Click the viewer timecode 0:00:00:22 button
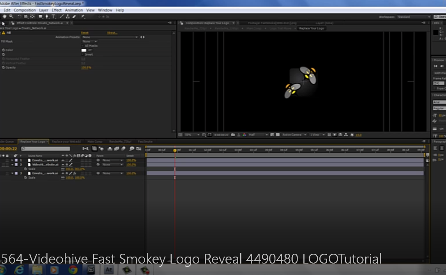The image size is (446, 275). [221, 135]
